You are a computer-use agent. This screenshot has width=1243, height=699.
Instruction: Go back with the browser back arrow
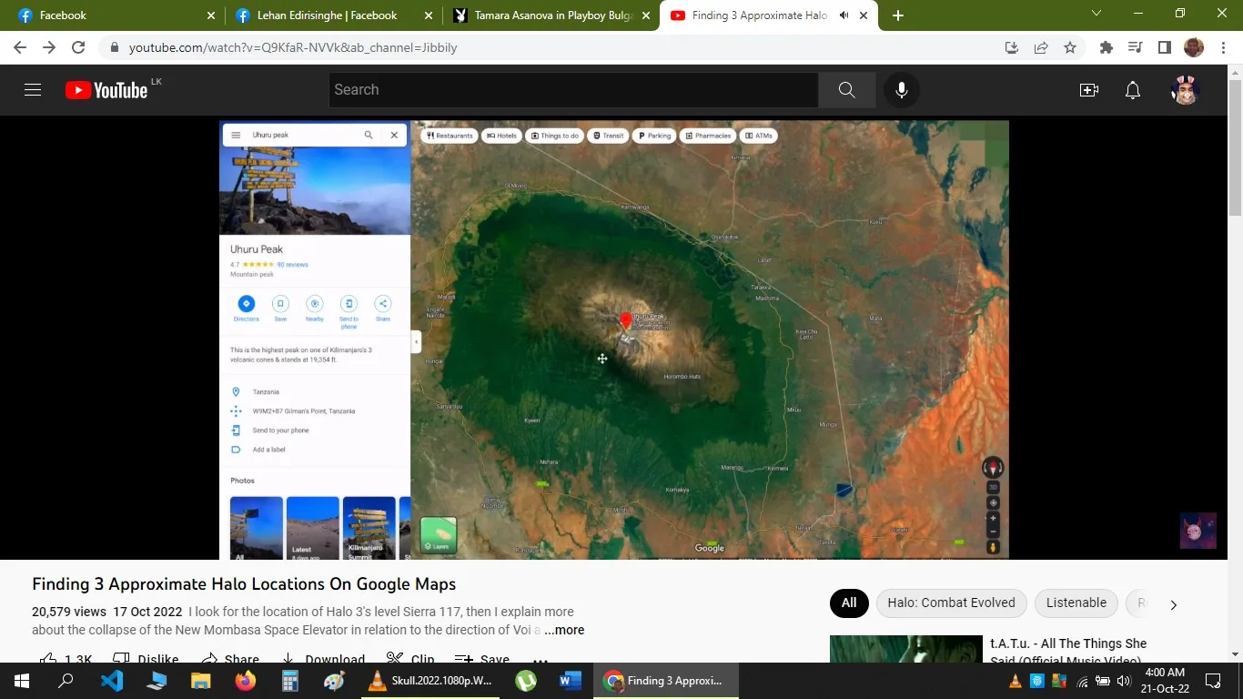point(20,47)
